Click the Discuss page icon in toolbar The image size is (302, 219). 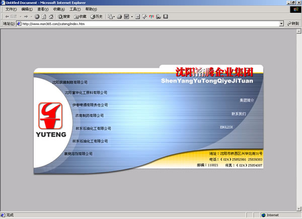coord(137,17)
